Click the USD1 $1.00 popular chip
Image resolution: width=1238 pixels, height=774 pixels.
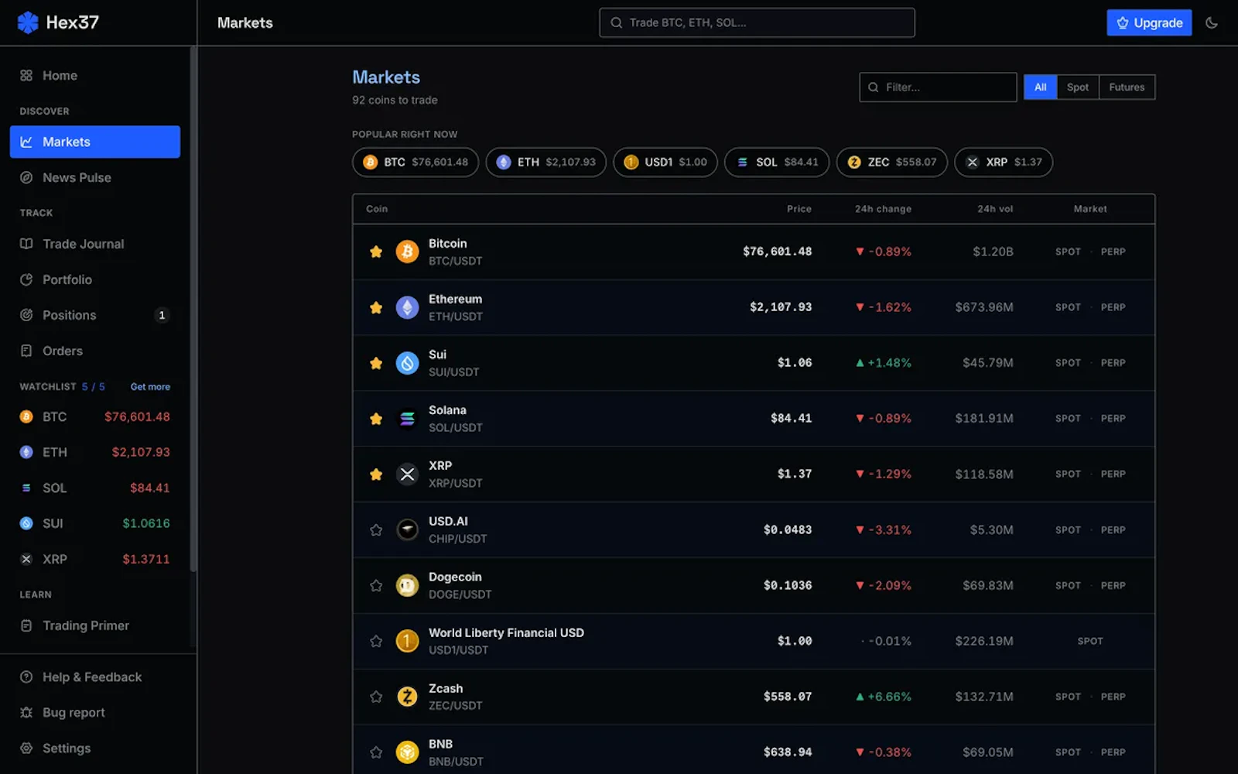[665, 162]
